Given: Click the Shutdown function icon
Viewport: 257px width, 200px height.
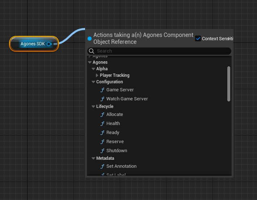Looking at the screenshot, I should tap(102, 151).
